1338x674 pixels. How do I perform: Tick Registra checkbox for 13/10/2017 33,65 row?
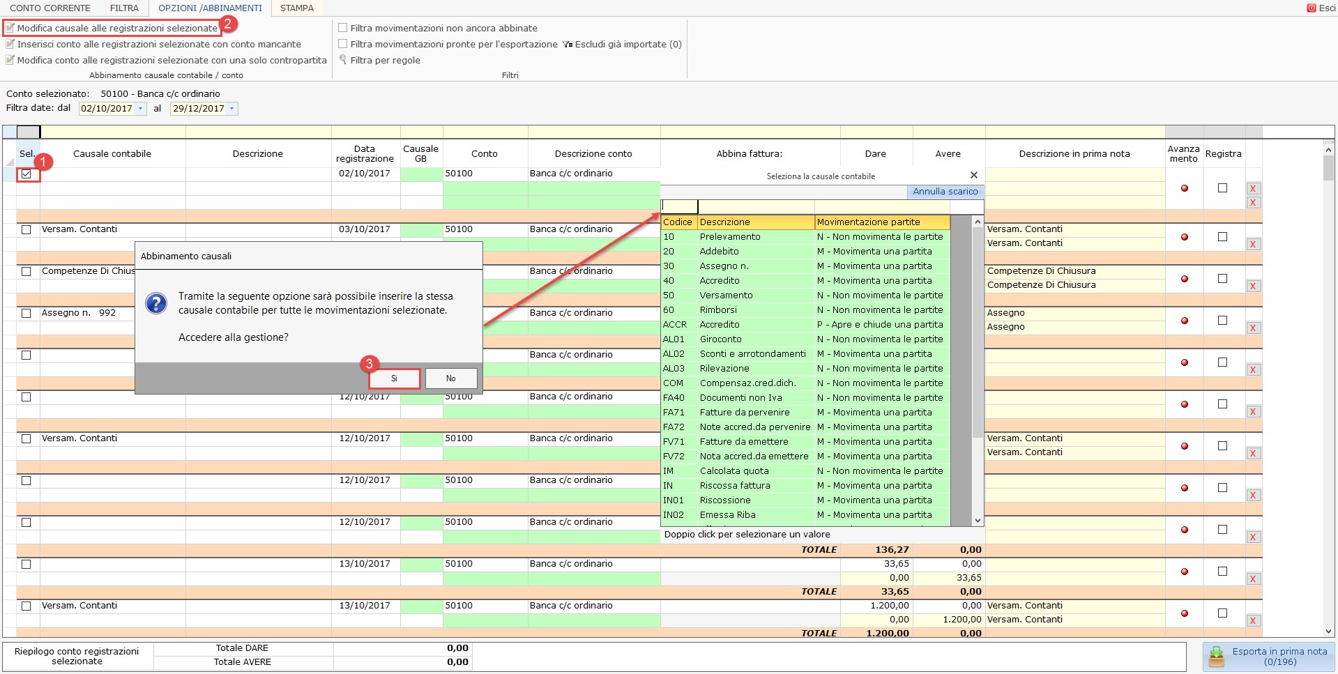pyautogui.click(x=1222, y=572)
